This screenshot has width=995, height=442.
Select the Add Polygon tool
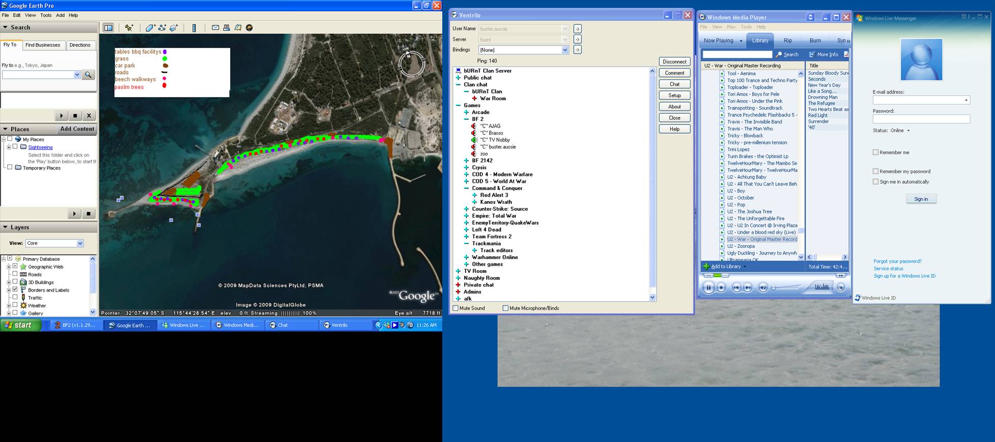tap(150, 28)
